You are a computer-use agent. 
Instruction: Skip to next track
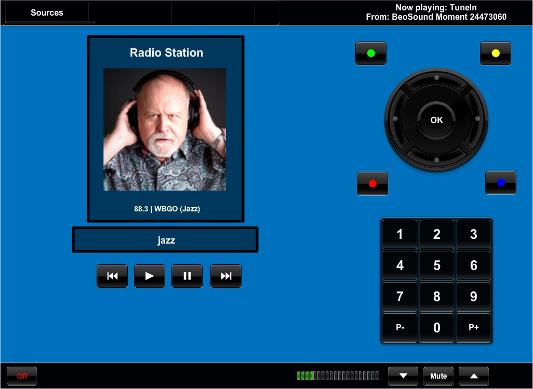pyautogui.click(x=226, y=276)
